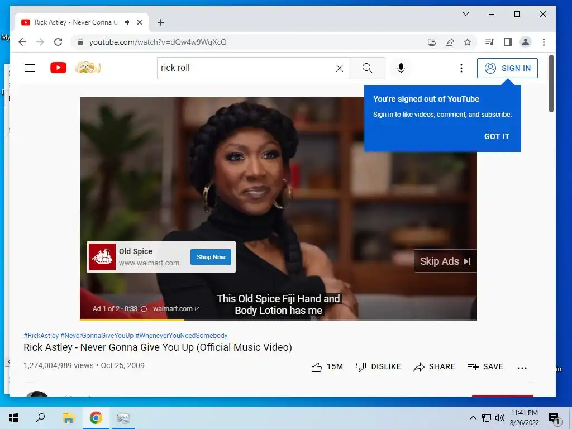Toggle Chrome side panel
The width and height of the screenshot is (572, 429).
tap(507, 42)
